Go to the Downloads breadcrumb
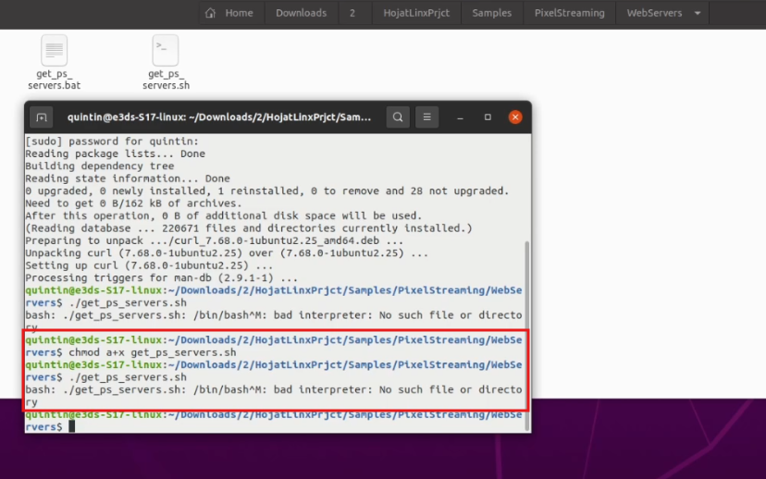The image size is (766, 479). tap(301, 13)
